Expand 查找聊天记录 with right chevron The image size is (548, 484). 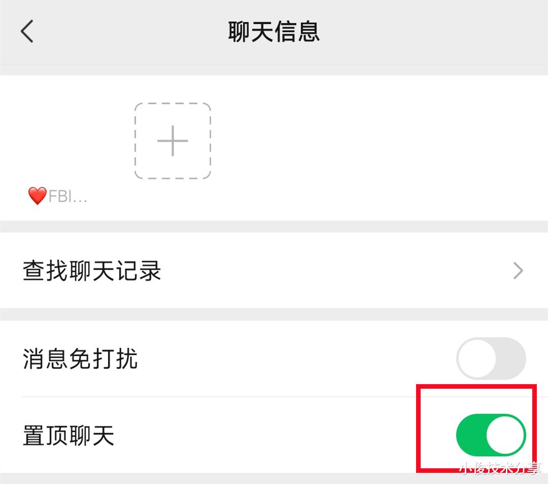518,271
